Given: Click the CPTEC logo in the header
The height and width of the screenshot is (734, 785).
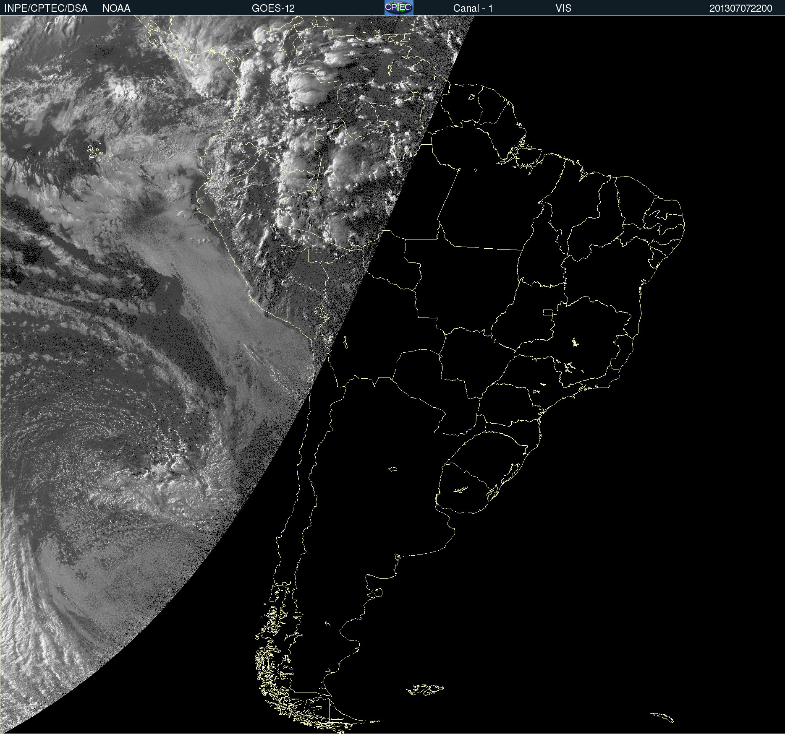Looking at the screenshot, I should (x=399, y=8).
